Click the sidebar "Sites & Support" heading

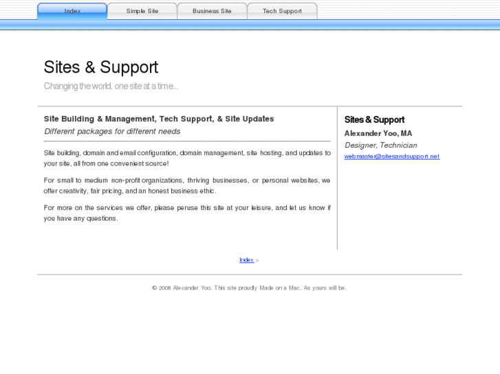(374, 119)
